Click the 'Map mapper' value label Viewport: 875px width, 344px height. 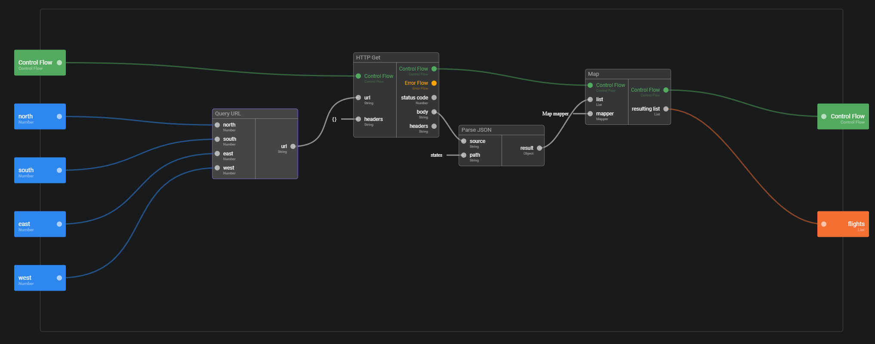pos(555,114)
